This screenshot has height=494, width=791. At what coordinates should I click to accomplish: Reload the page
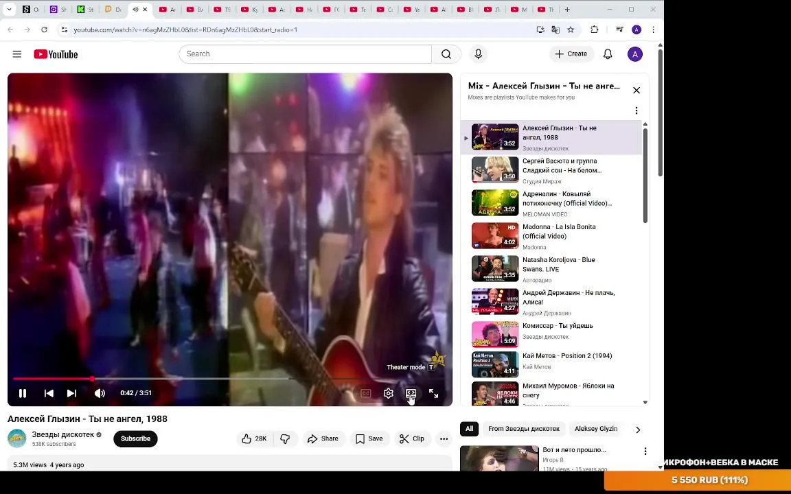45,30
